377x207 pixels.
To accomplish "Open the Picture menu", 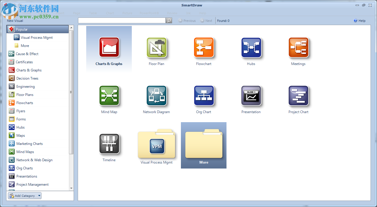I will [127, 13].
